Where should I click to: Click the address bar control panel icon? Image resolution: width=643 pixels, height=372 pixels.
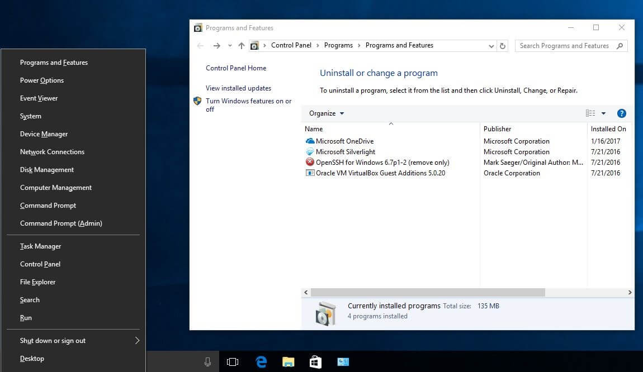254,45
